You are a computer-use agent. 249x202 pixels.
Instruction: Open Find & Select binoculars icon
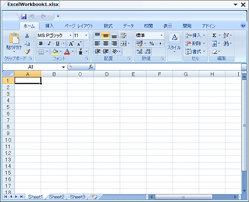pos(226,44)
